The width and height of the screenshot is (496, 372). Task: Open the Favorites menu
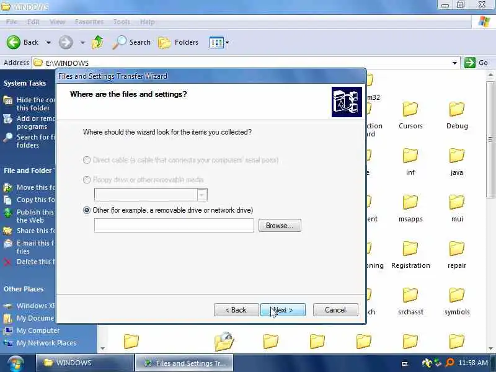[89, 22]
